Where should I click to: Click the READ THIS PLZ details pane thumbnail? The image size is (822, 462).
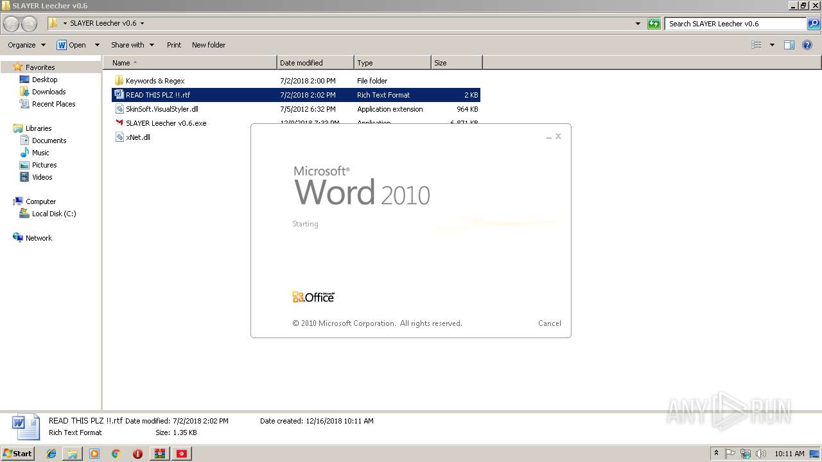(x=26, y=427)
